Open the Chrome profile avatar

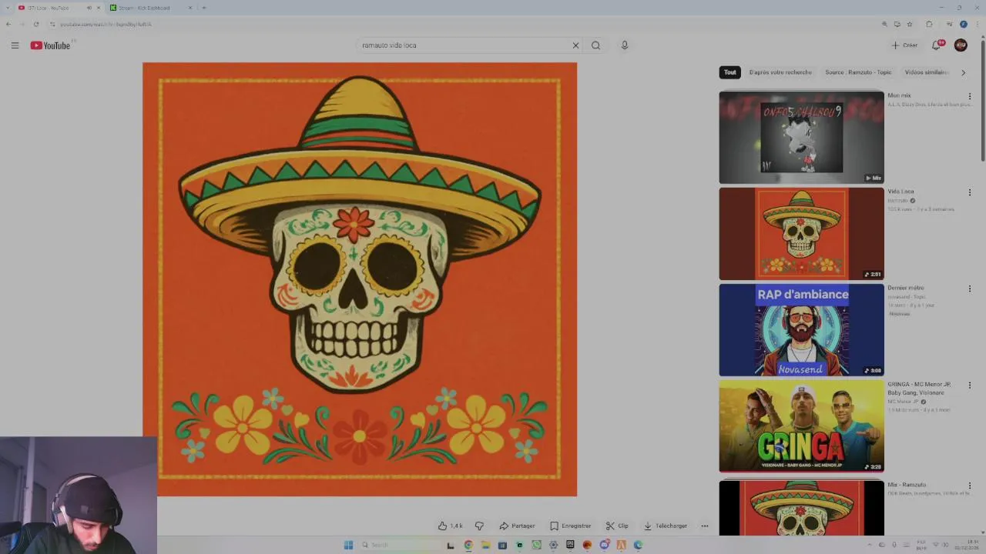(x=964, y=24)
